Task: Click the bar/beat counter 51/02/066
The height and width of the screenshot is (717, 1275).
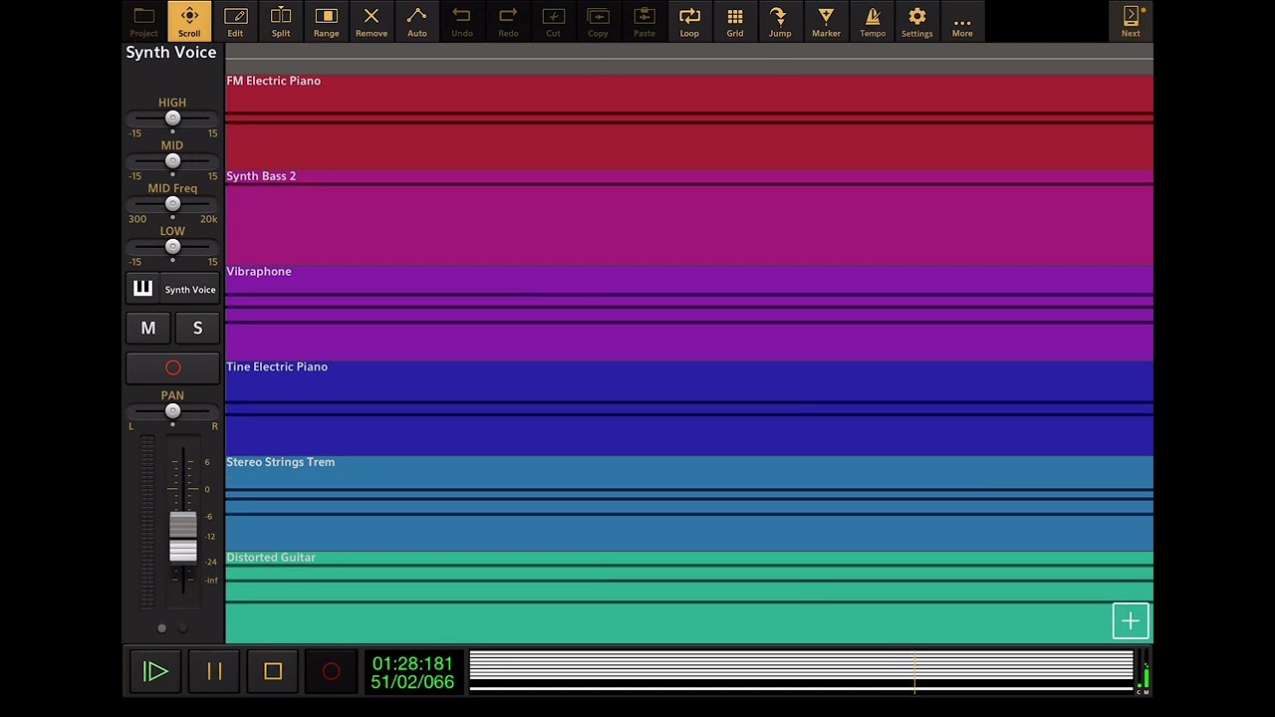Action: (x=412, y=682)
